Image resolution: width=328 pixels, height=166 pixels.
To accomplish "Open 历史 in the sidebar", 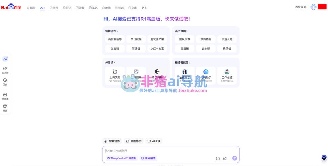I will click(x=5, y=82).
